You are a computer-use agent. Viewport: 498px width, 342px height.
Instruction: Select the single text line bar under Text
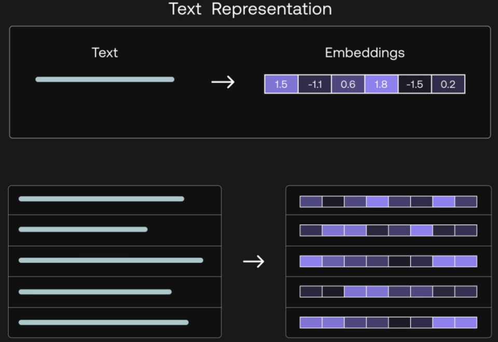[x=105, y=79]
